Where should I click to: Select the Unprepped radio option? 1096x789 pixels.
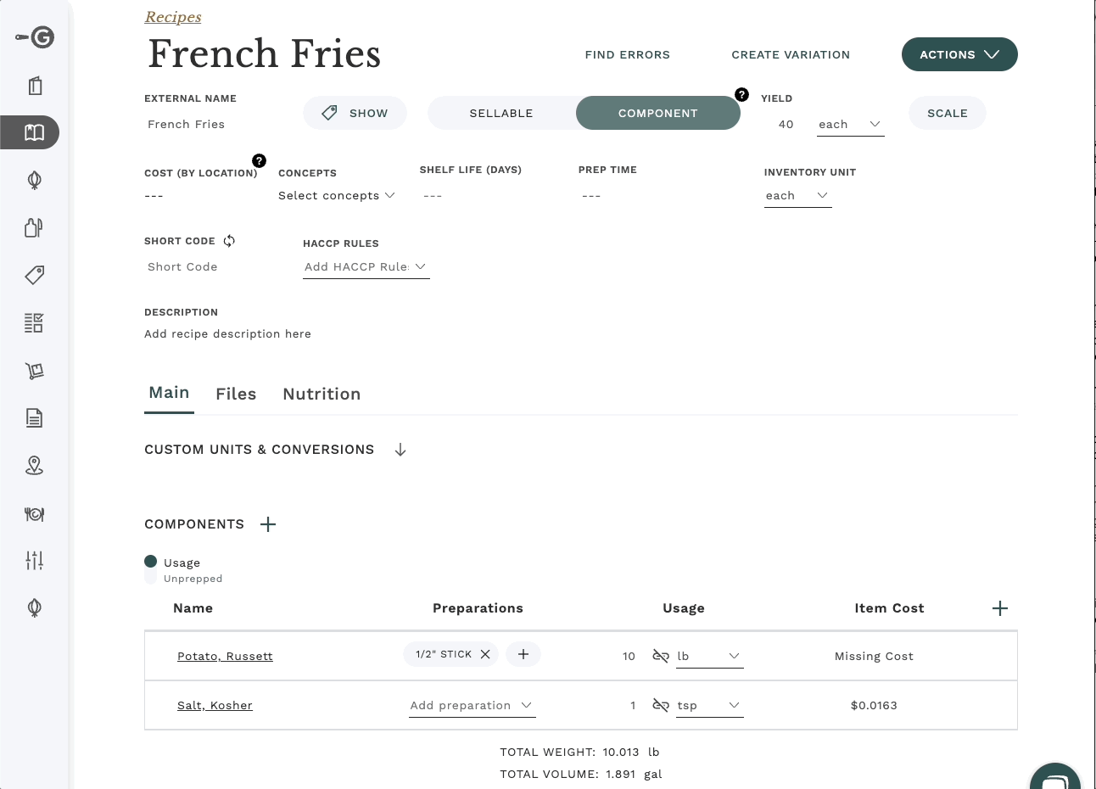point(151,578)
